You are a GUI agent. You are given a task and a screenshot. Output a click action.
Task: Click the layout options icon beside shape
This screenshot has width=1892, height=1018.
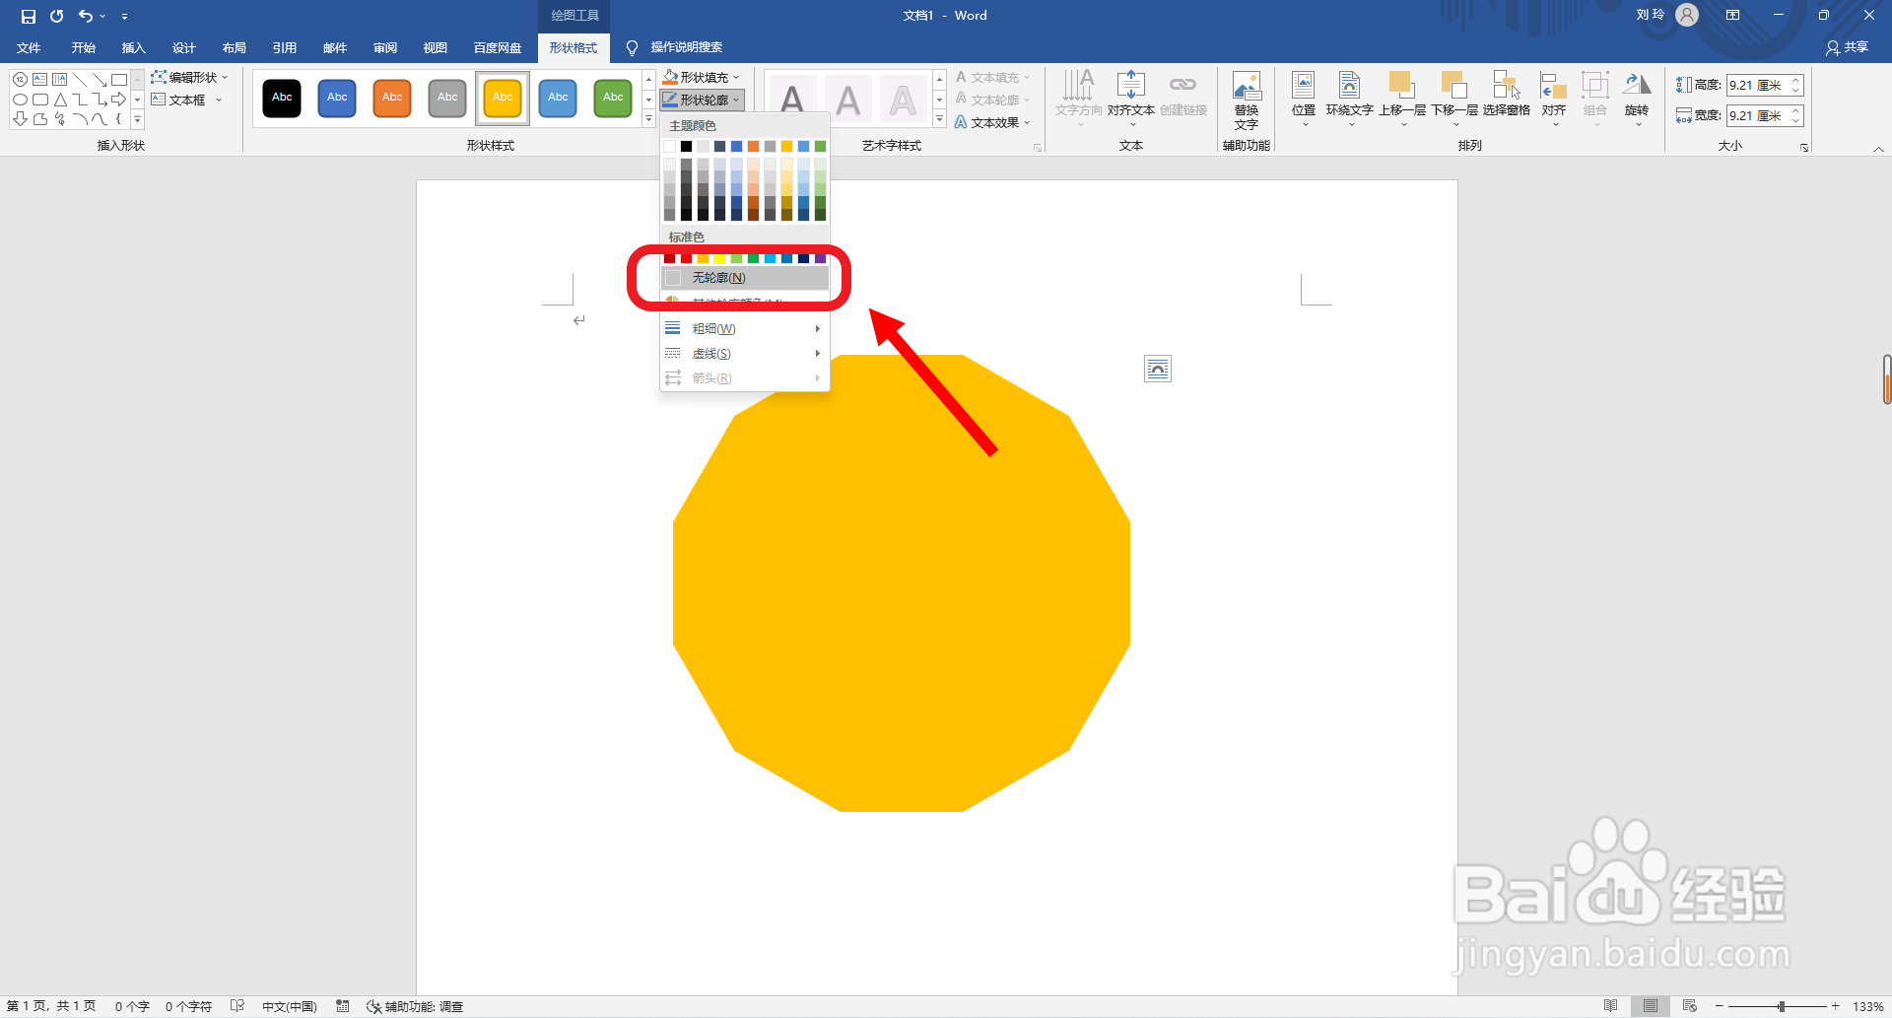[x=1158, y=369]
